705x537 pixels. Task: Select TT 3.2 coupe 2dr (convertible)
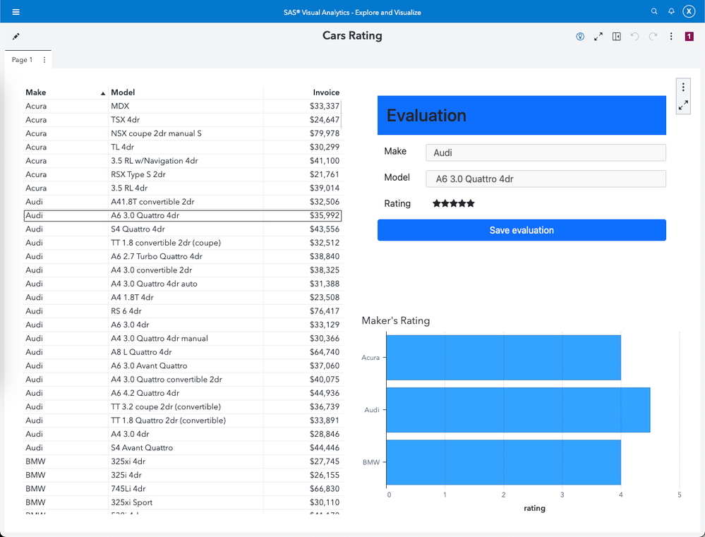(182, 406)
